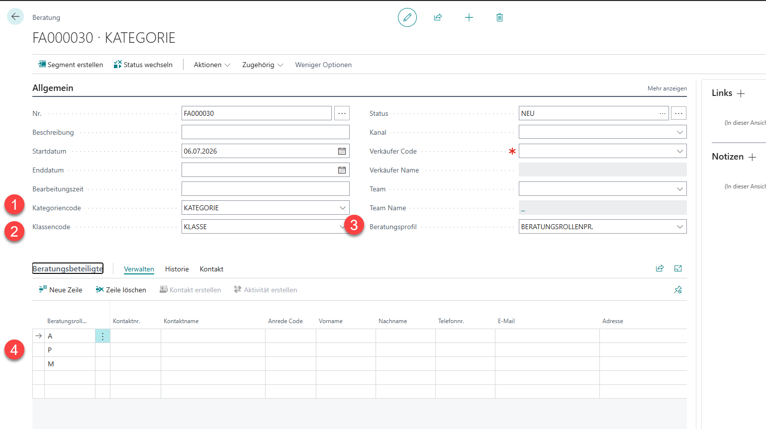Viewport: 766px width, 429px height.
Task: Expand the Beratungsprofil dropdown
Action: (680, 227)
